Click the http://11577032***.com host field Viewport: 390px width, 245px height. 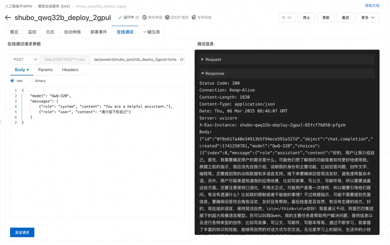[65, 60]
